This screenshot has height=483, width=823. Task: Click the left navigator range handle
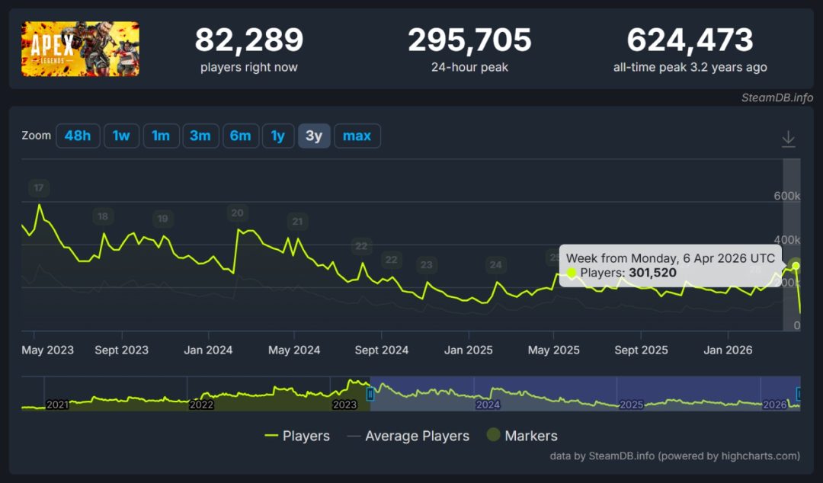click(370, 394)
